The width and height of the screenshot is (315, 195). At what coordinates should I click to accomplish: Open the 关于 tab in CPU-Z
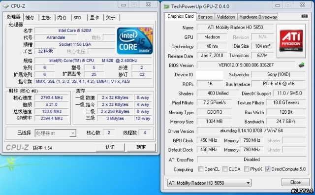(110, 18)
